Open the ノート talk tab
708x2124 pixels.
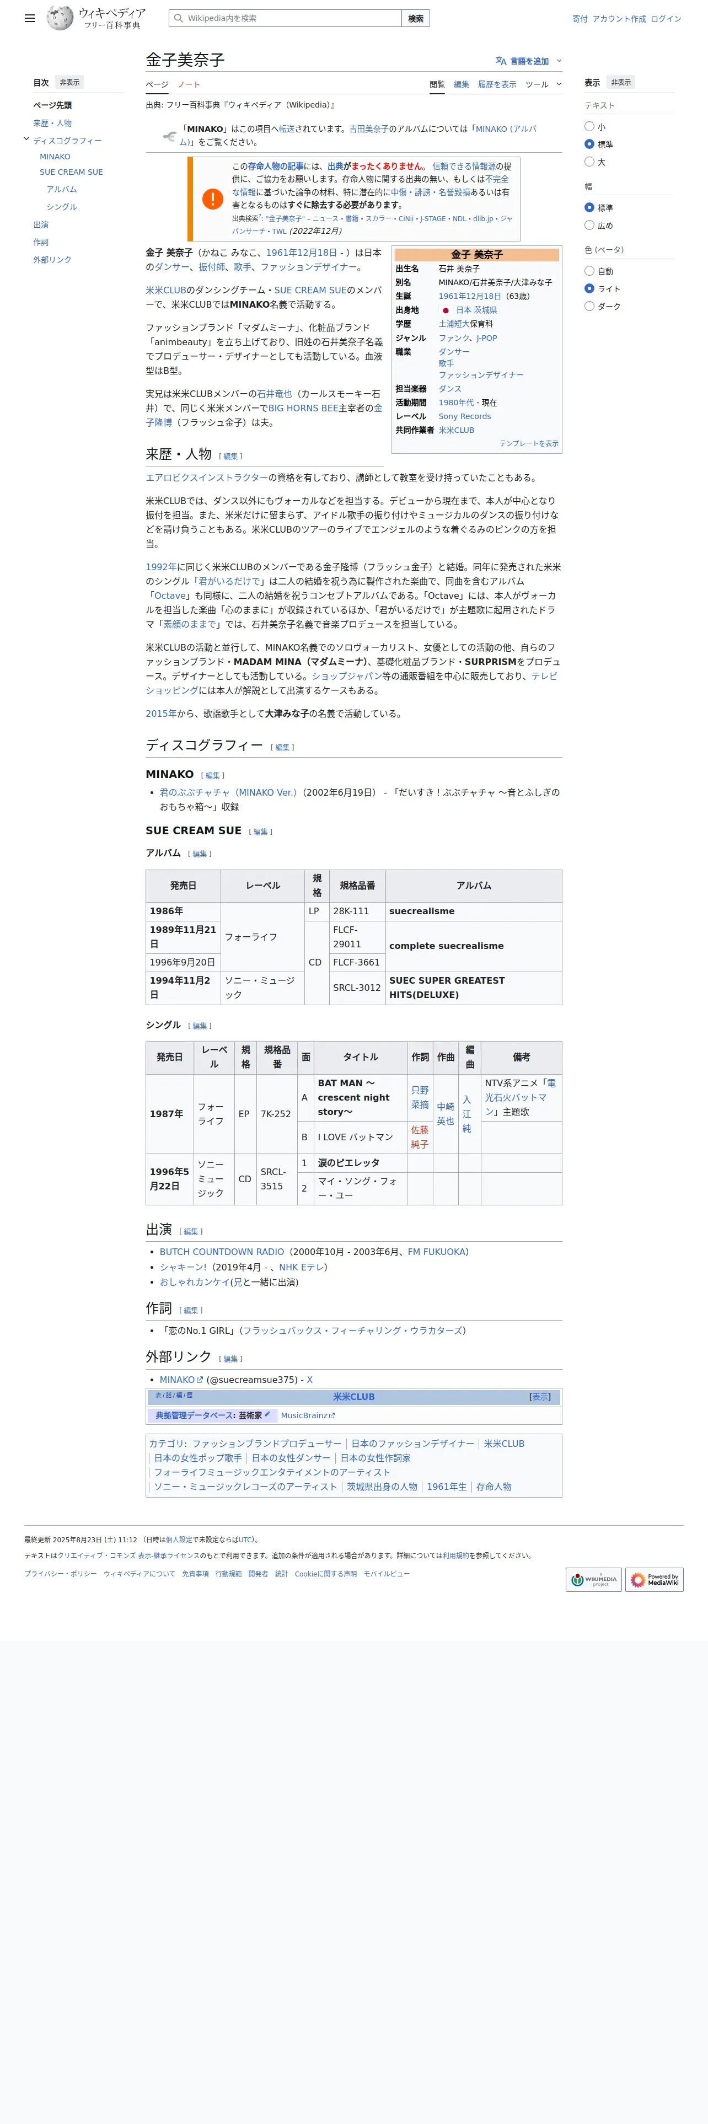(x=189, y=84)
